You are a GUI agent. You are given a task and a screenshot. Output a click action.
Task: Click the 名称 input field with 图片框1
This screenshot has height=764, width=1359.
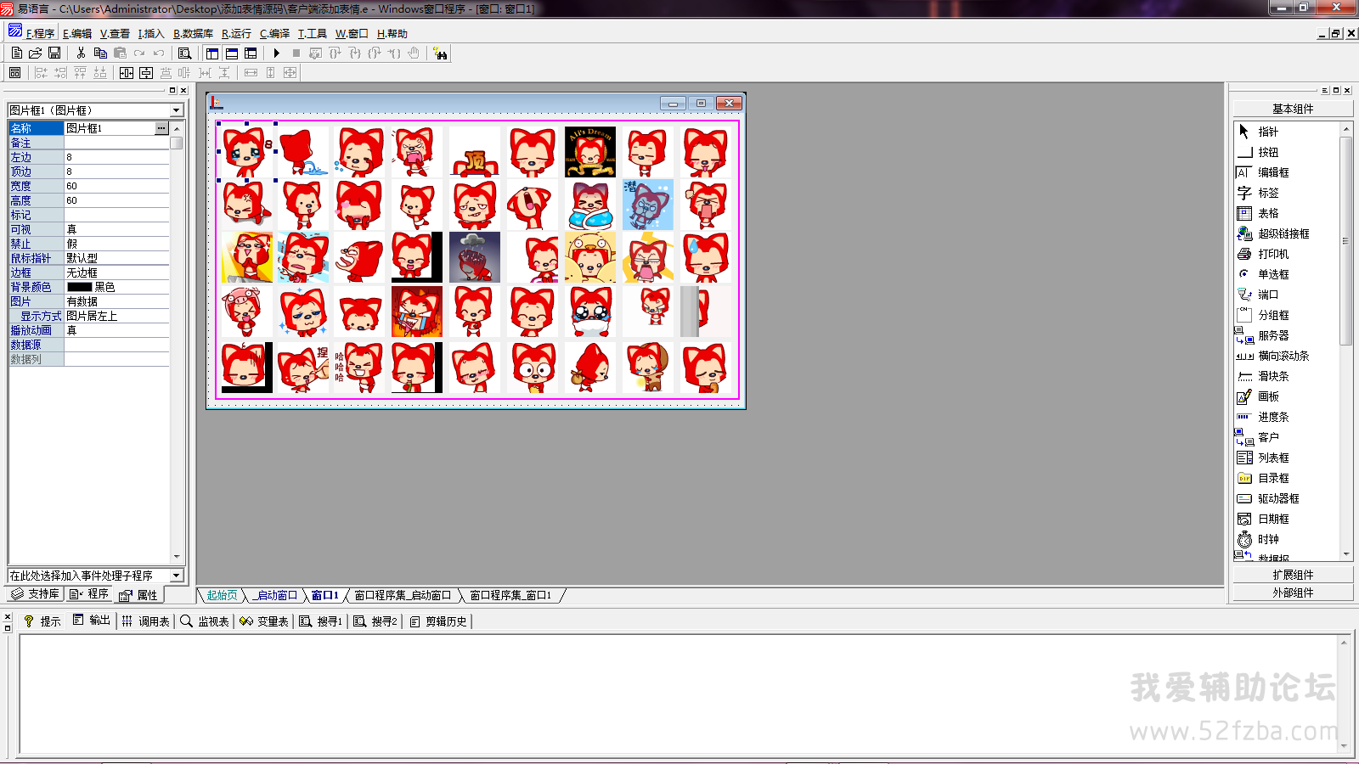pyautogui.click(x=109, y=128)
